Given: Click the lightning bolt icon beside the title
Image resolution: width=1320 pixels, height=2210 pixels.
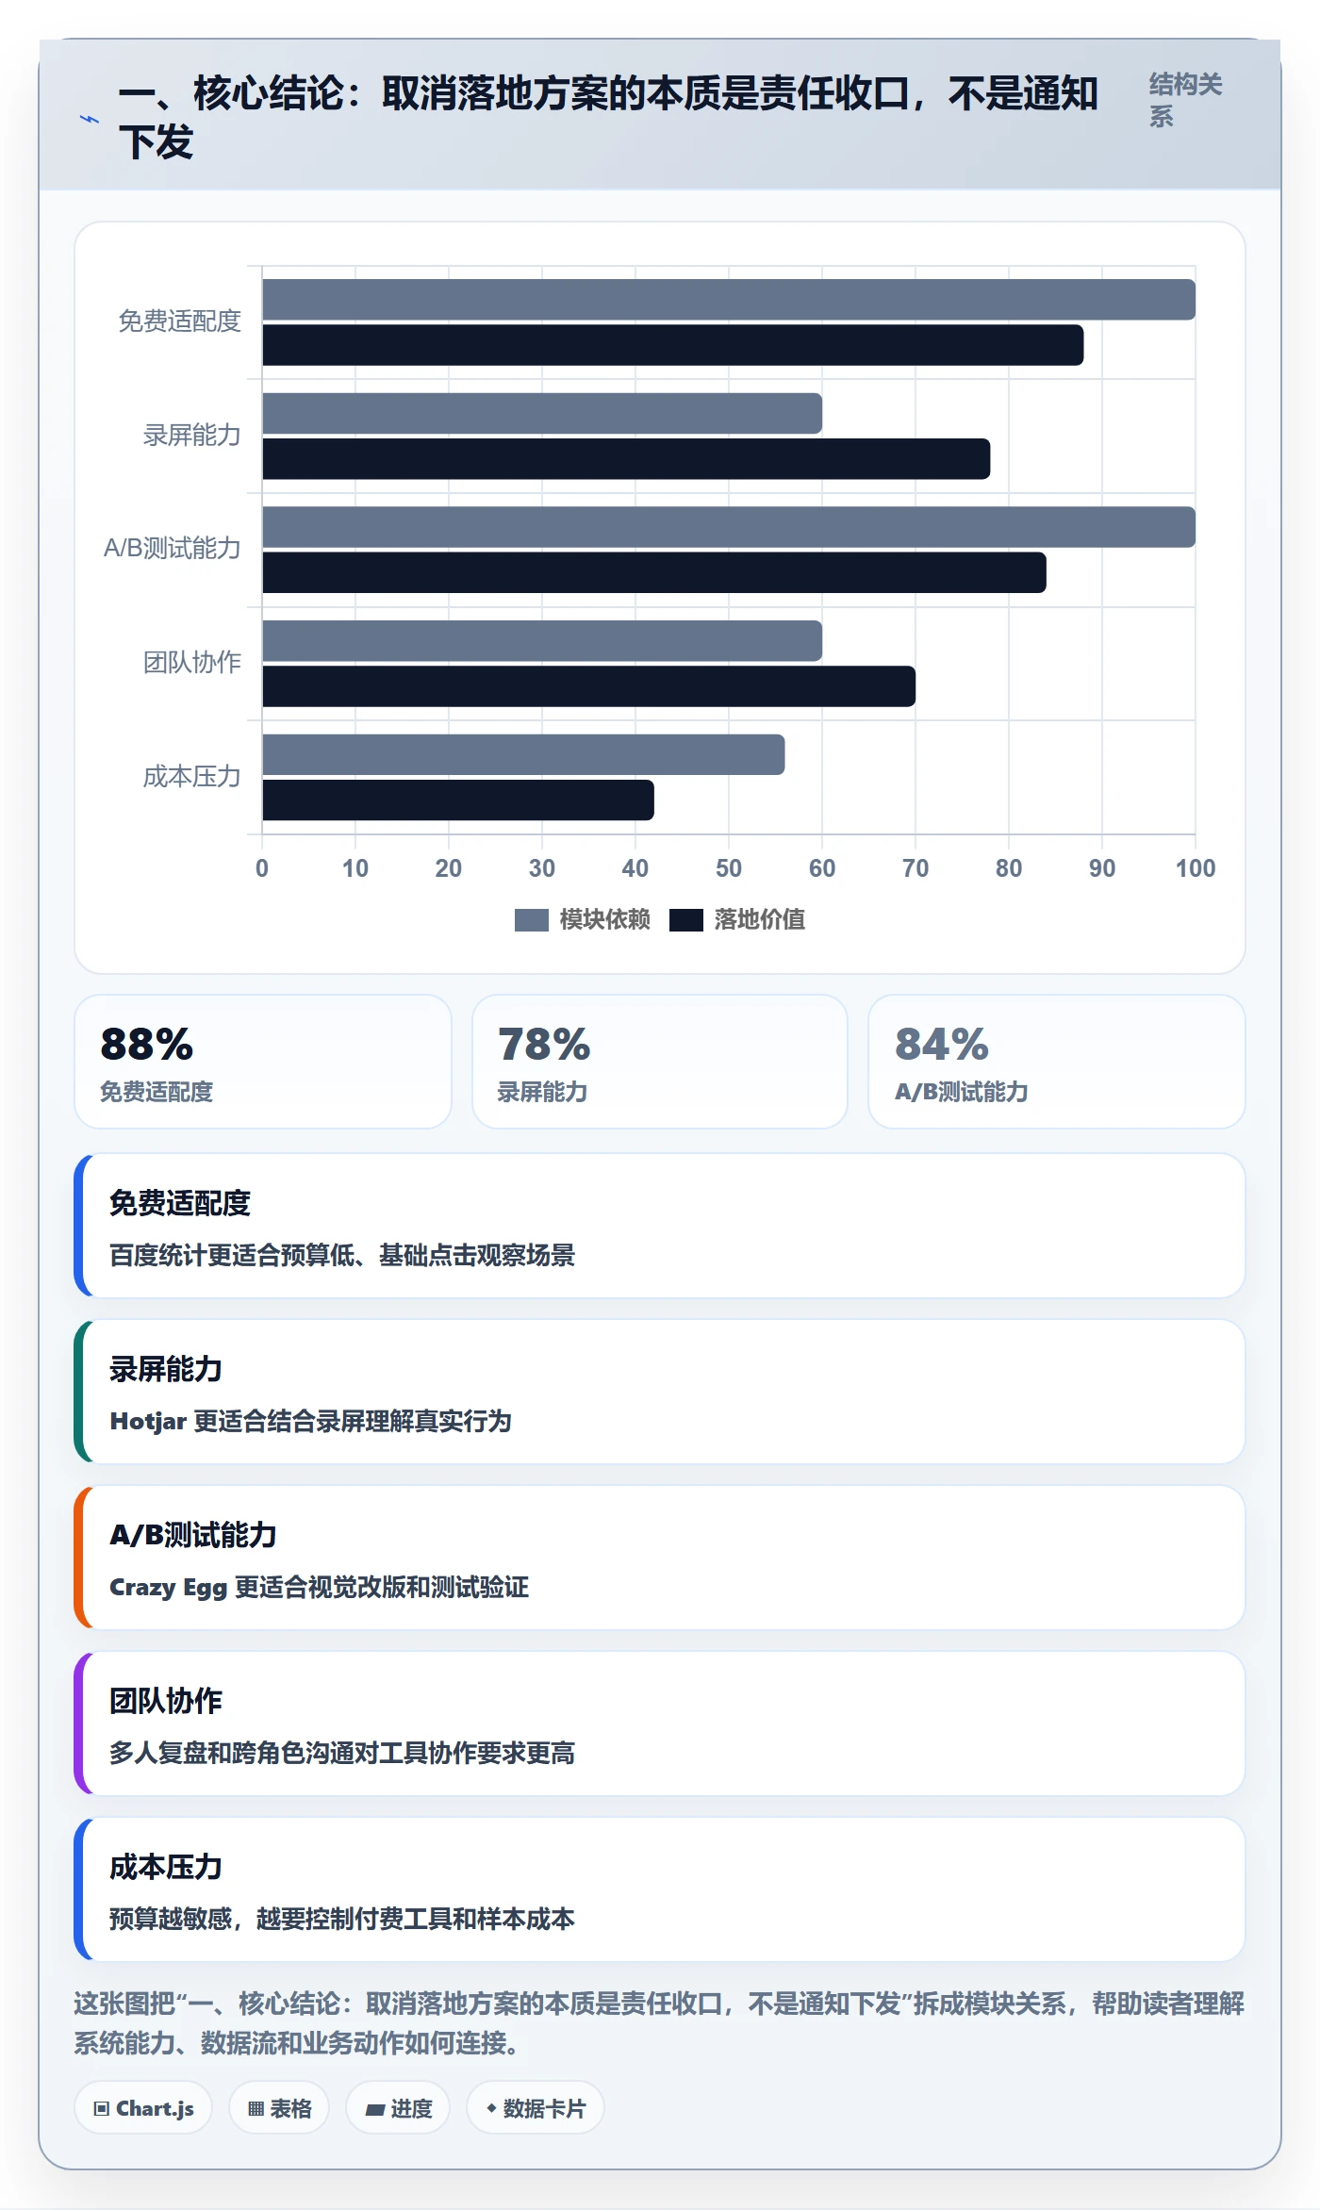Looking at the screenshot, I should (x=90, y=119).
